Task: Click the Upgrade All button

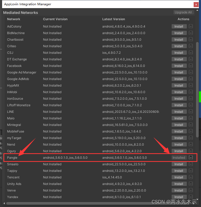Action: tap(183, 12)
